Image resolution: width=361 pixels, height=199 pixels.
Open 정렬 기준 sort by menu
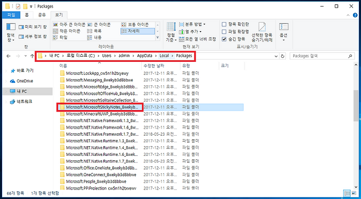[171, 32]
